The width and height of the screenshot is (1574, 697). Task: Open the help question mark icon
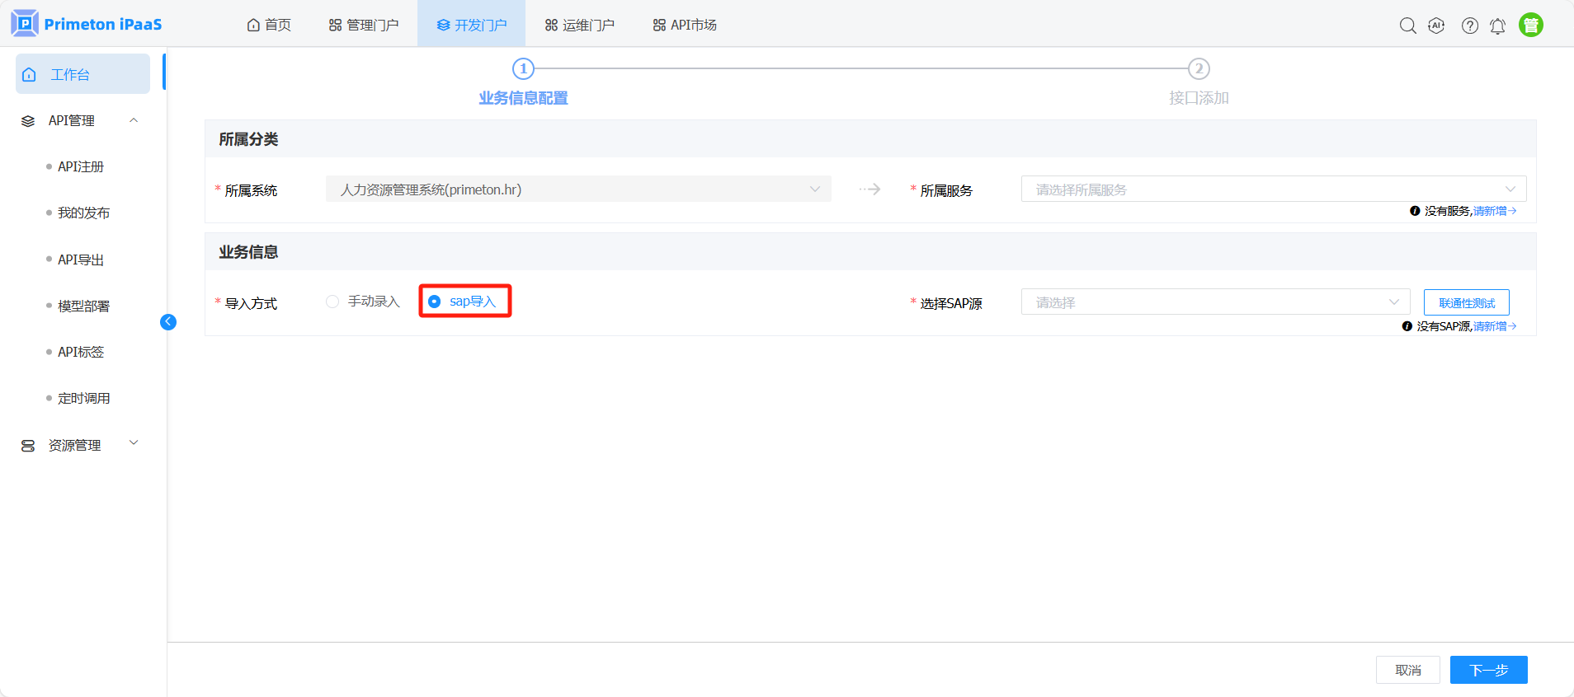point(1469,26)
